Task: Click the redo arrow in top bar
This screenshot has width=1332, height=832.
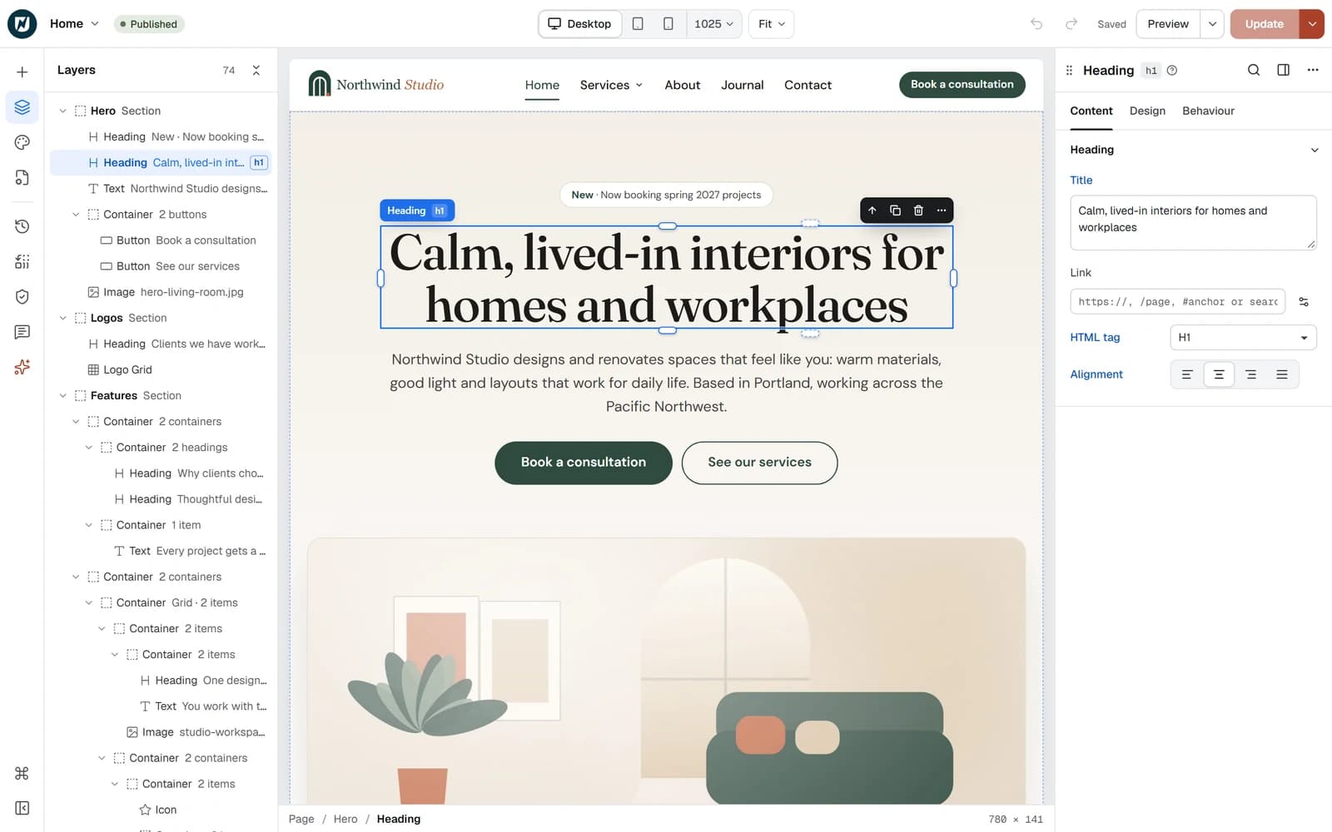Action: pos(1071,24)
